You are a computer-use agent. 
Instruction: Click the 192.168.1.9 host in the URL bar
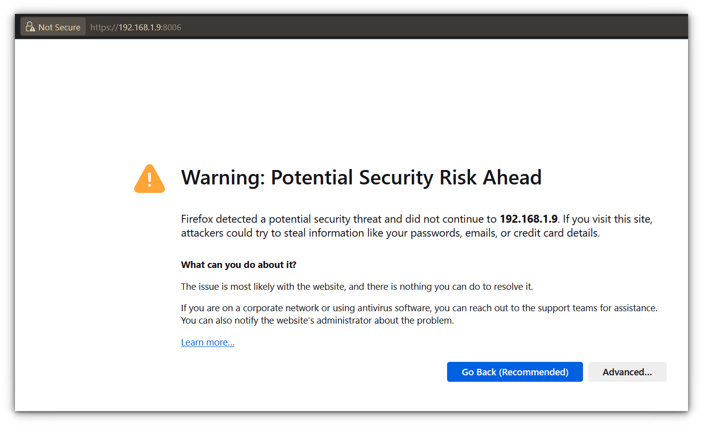pos(139,27)
